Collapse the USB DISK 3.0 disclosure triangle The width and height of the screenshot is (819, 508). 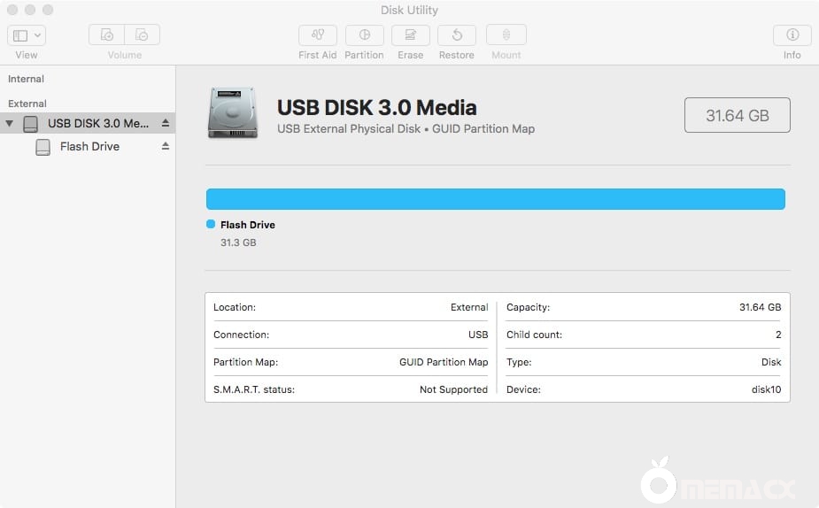(10, 124)
